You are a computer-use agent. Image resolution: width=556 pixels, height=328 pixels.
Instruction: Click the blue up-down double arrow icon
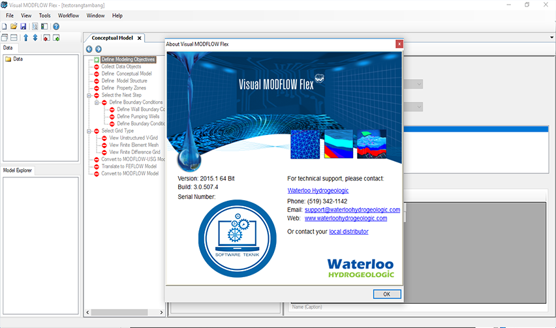pos(35,38)
